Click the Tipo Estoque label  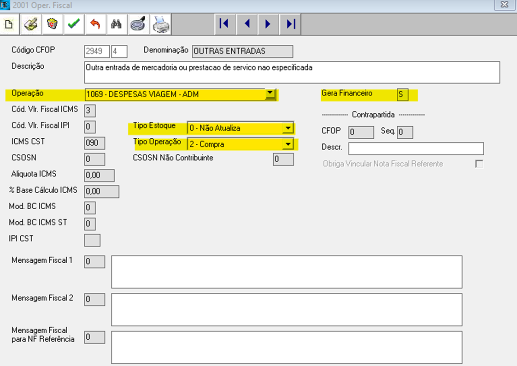click(154, 126)
